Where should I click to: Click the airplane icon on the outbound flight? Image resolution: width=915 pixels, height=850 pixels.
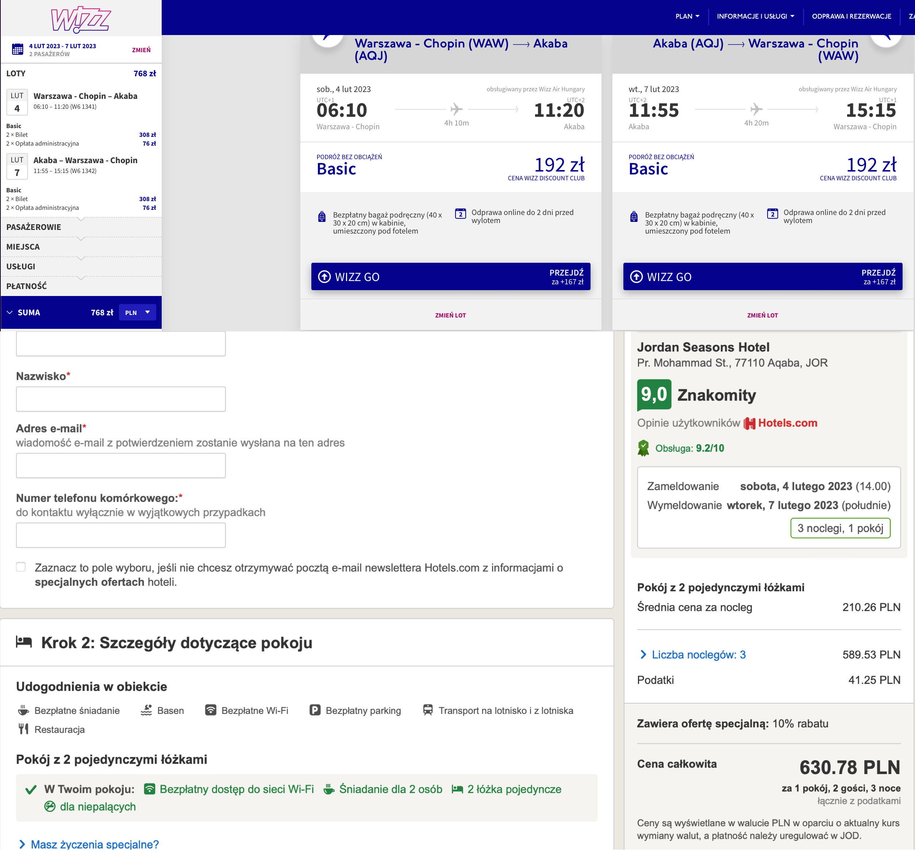click(x=456, y=109)
